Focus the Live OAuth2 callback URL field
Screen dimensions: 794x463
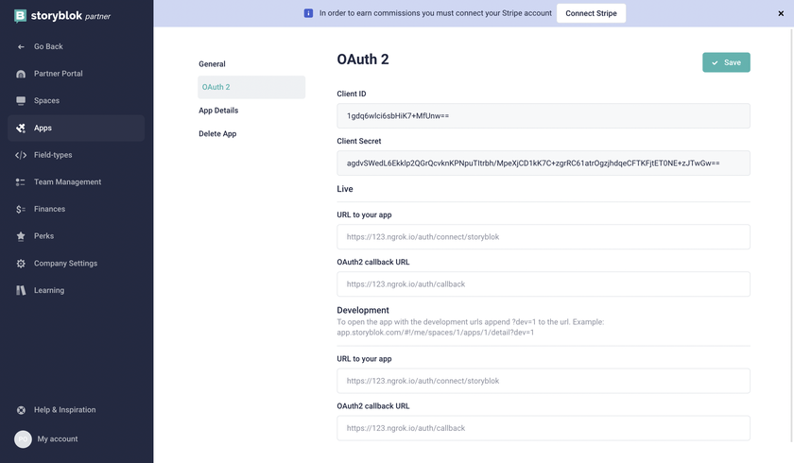pos(544,284)
